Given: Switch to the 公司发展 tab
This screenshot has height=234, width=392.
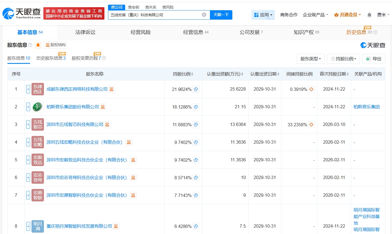Looking at the screenshot, I should coord(251,32).
